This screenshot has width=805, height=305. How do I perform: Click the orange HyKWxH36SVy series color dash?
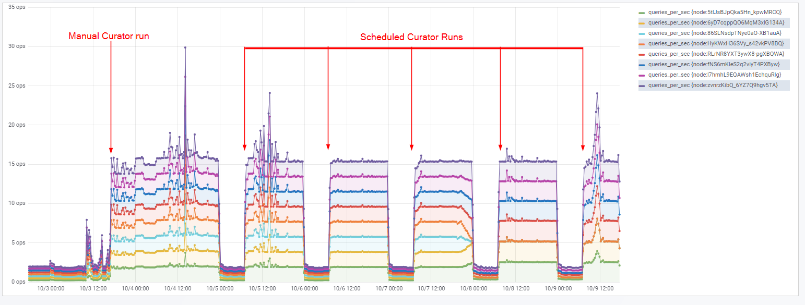point(642,43)
